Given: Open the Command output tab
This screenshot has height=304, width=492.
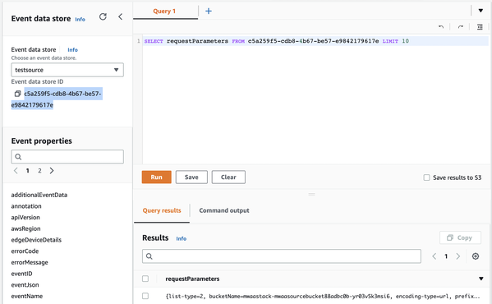Looking at the screenshot, I should (224, 210).
